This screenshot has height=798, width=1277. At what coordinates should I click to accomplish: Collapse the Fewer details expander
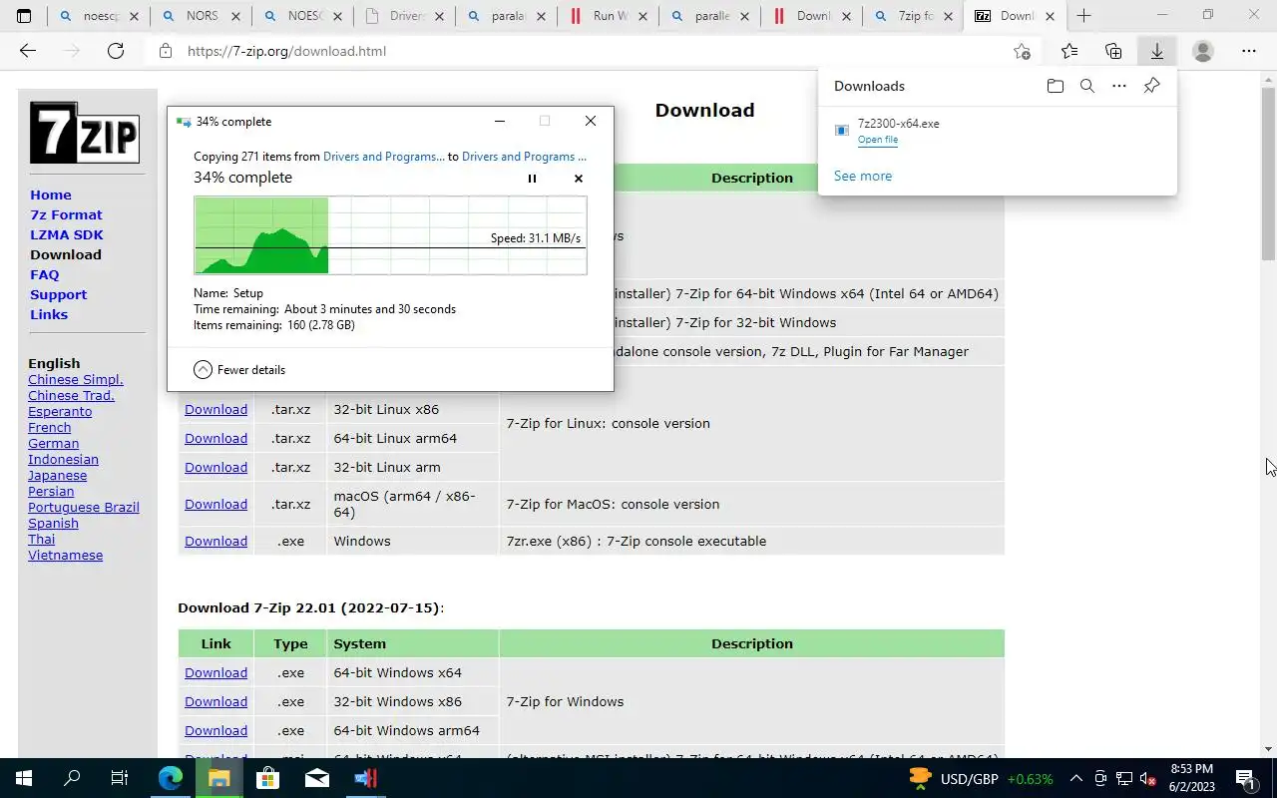[x=239, y=369]
